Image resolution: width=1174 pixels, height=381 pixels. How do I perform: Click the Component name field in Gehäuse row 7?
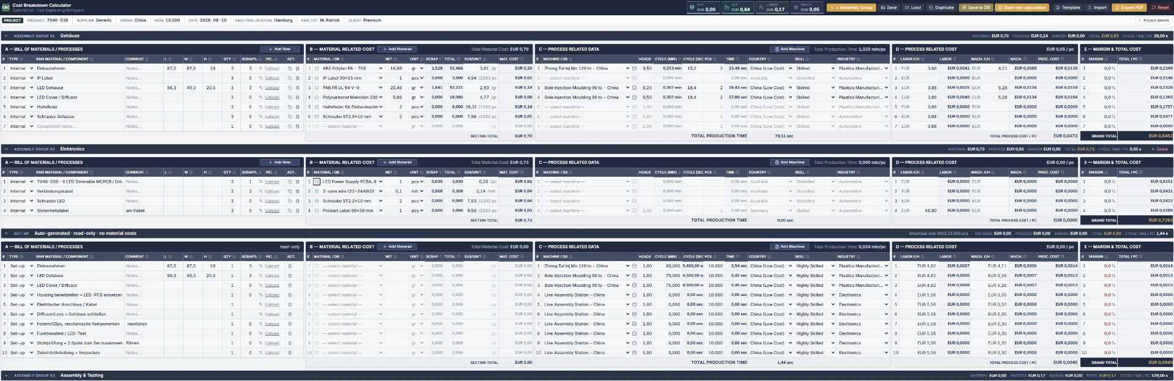click(79, 127)
